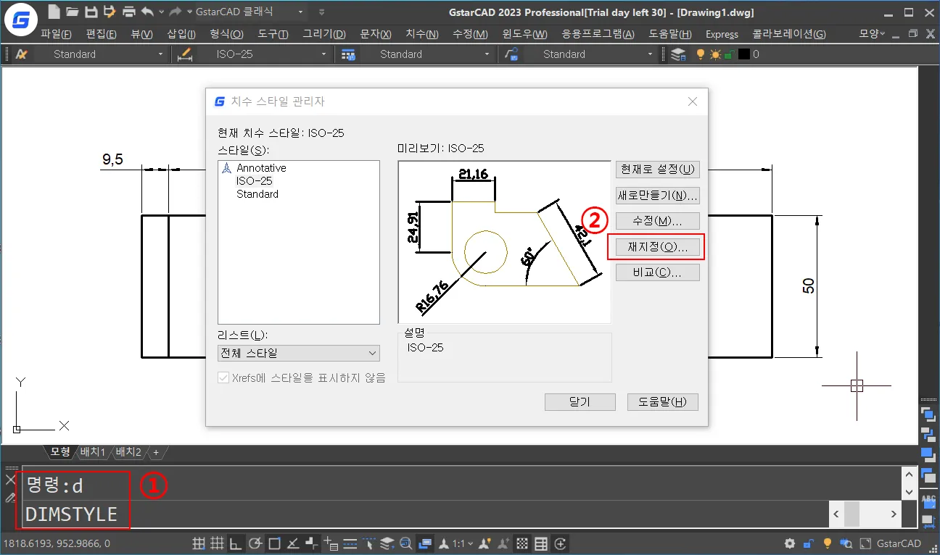Viewport: 940px width, 555px height.
Task: Switch to the 배치1 layout tab
Action: click(x=93, y=452)
